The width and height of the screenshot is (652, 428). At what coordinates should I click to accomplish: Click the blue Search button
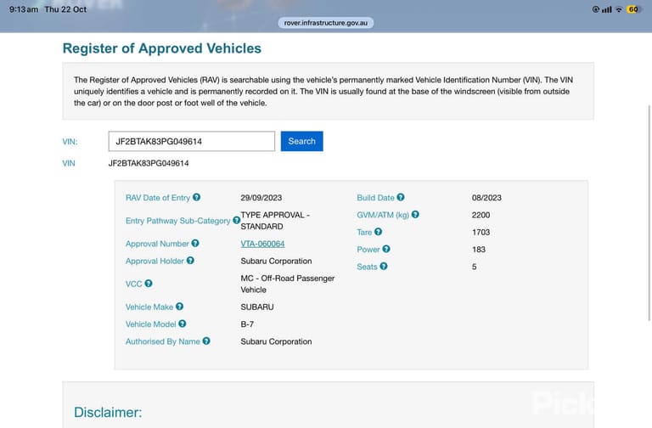tap(302, 142)
